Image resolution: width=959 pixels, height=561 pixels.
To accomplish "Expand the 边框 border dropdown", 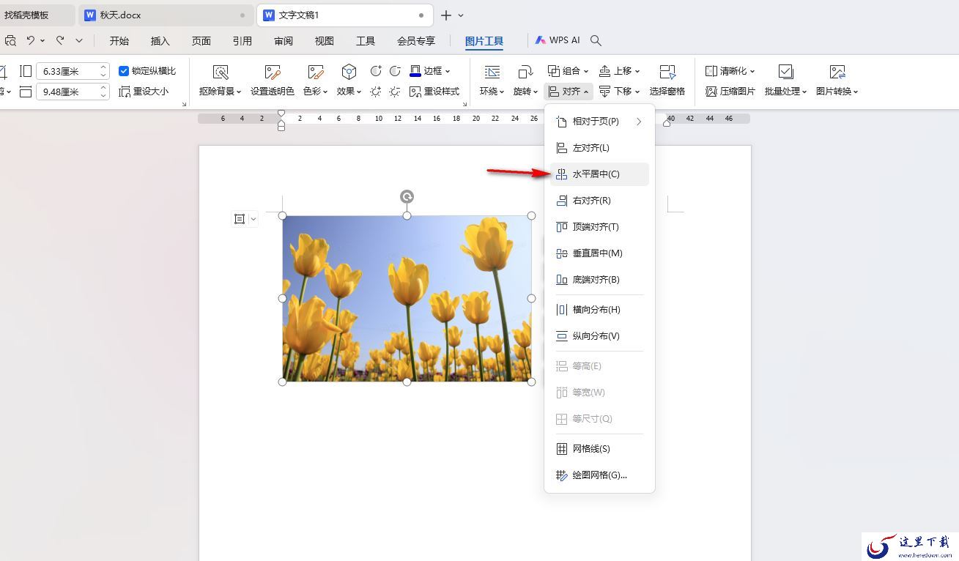I will pyautogui.click(x=448, y=71).
